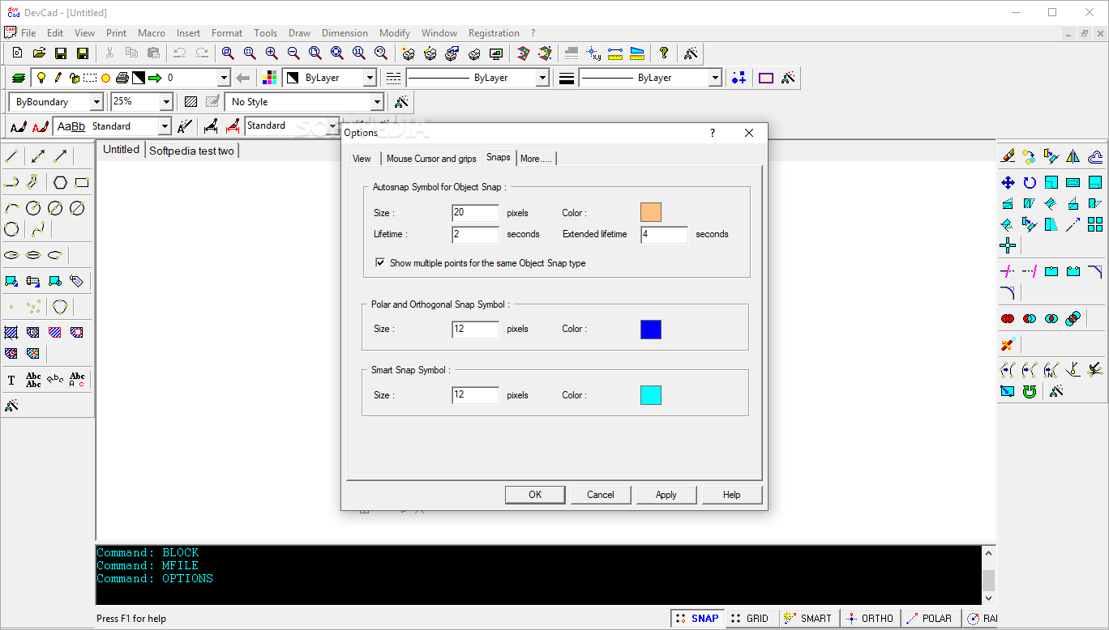The width and height of the screenshot is (1109, 630).
Task: Click OK in the Options dialog
Action: tap(535, 495)
